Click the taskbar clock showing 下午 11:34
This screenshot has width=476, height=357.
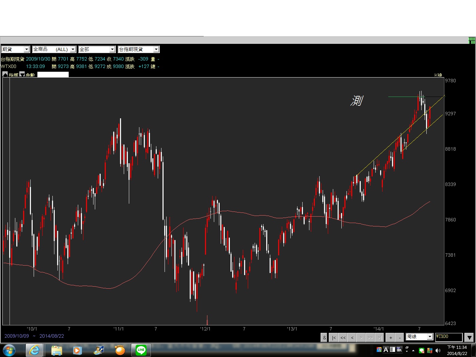click(457, 351)
